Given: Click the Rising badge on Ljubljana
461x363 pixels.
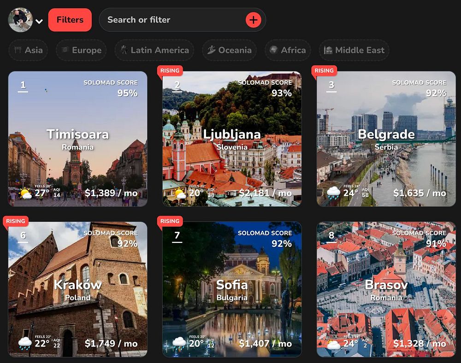Looking at the screenshot, I should coord(170,70).
